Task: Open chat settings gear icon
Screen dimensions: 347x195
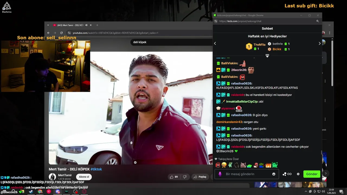Action: [x=298, y=174]
